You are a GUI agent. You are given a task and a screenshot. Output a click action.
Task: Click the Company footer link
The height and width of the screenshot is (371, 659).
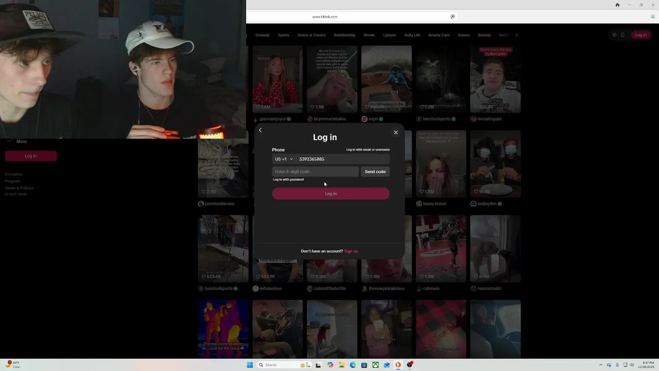click(x=14, y=175)
